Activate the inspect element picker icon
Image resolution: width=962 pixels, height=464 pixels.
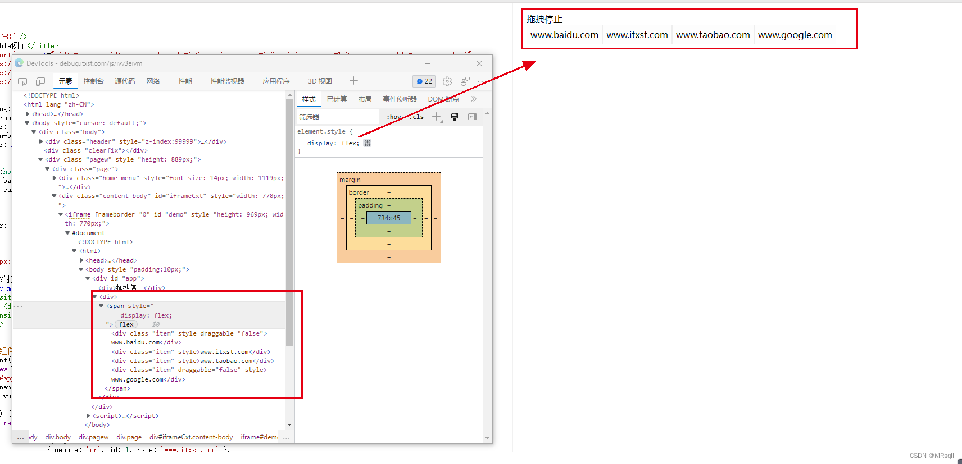(22, 81)
